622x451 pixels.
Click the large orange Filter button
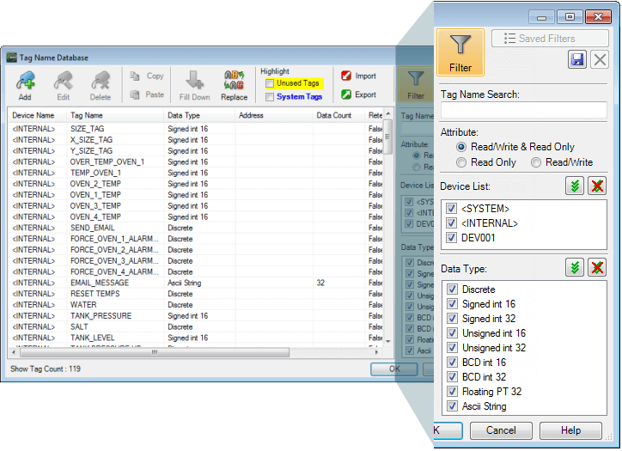(x=460, y=52)
